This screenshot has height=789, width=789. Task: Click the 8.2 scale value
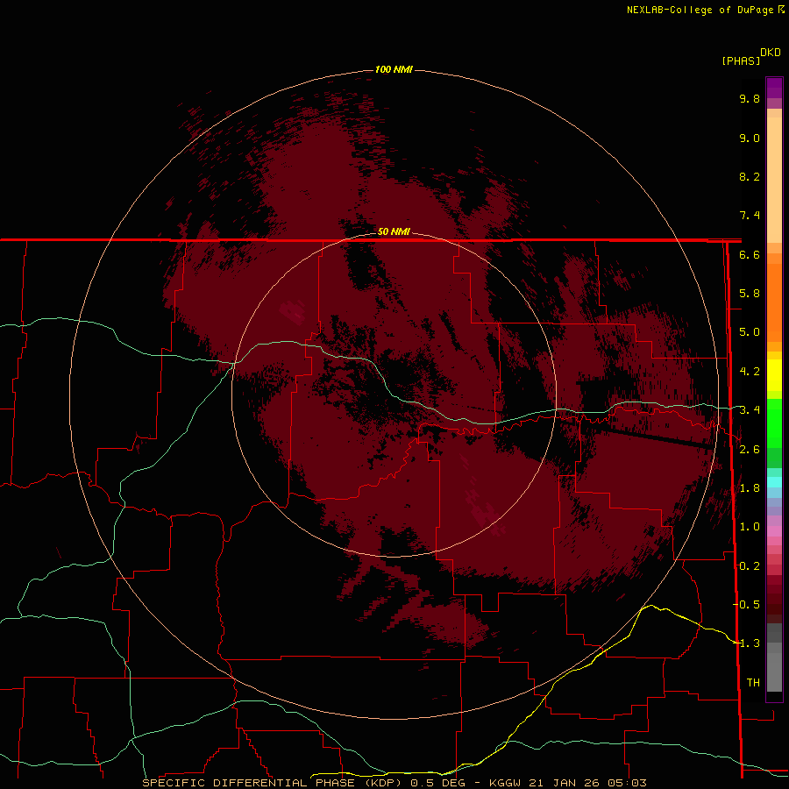pos(750,176)
